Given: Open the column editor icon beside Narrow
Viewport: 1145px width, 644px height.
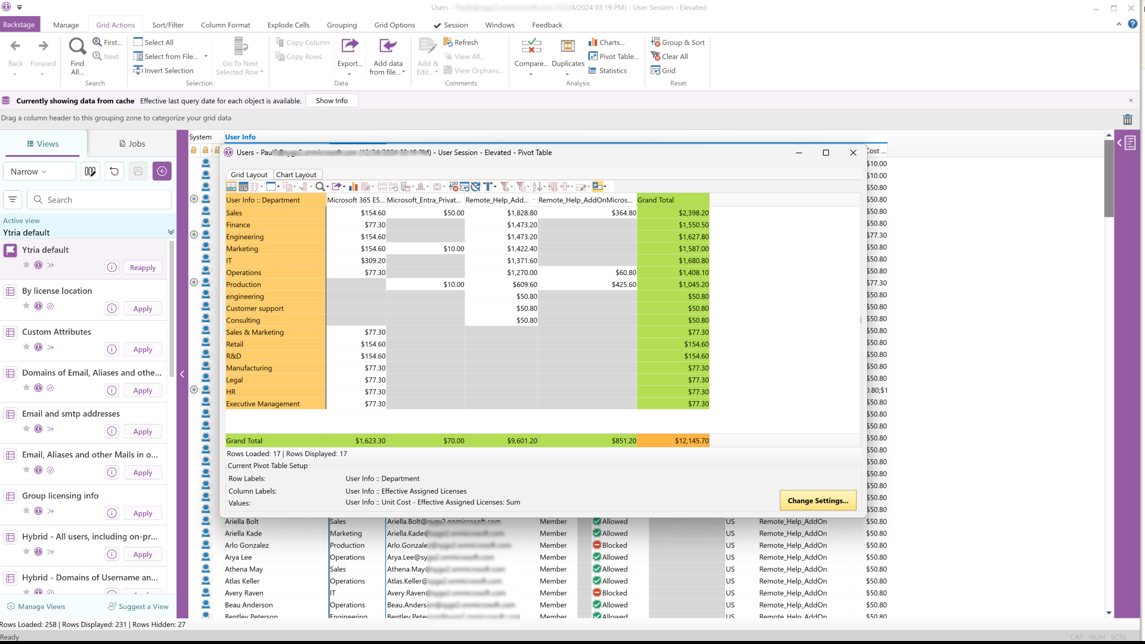Looking at the screenshot, I should pyautogui.click(x=90, y=172).
